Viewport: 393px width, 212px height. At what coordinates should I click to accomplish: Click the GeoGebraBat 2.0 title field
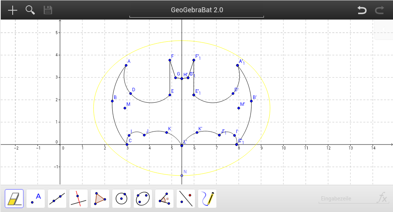coord(196,10)
